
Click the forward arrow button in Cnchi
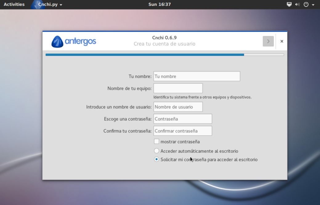tap(268, 41)
